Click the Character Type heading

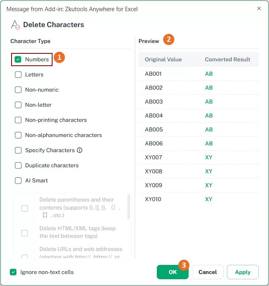[30, 41]
